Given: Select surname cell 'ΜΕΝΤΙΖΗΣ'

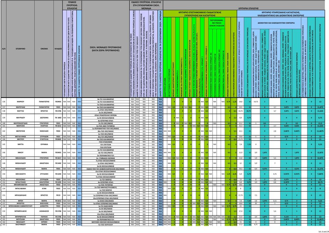Looking at the screenshot, I should click(x=20, y=126).
